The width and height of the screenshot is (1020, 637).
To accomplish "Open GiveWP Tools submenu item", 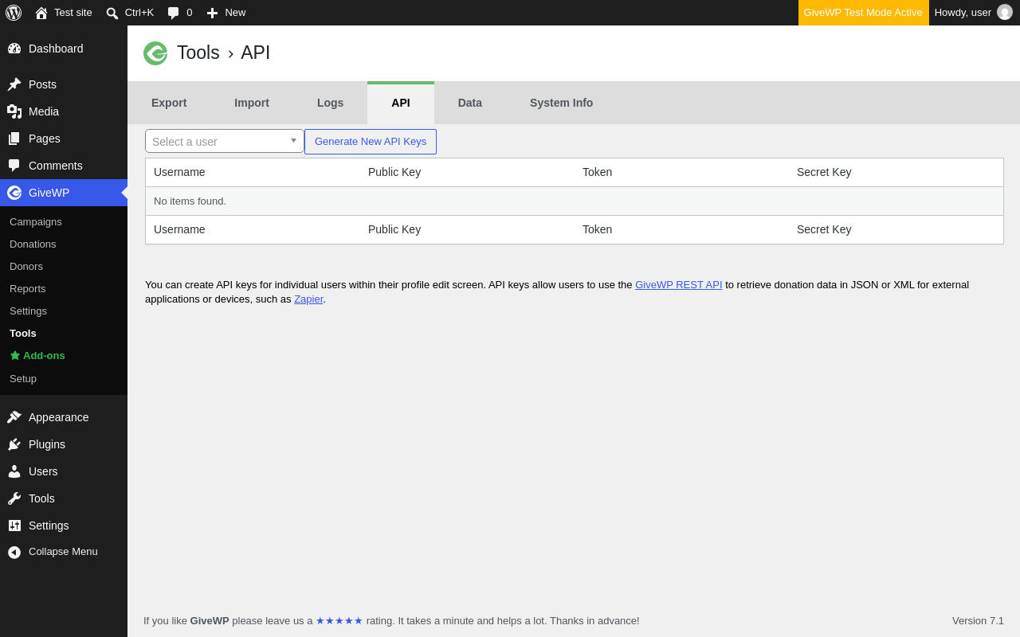I will [64, 333].
